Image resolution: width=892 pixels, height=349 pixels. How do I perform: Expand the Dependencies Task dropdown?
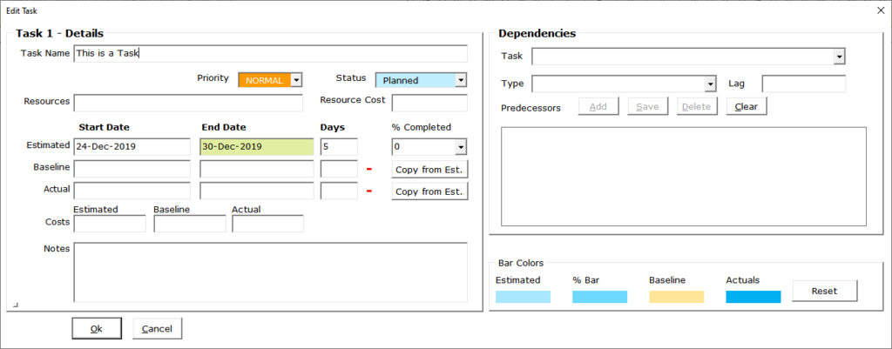pyautogui.click(x=839, y=57)
